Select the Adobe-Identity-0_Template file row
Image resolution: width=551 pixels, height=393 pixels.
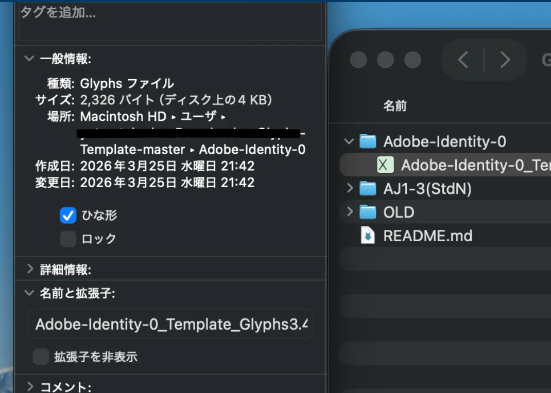coord(445,165)
